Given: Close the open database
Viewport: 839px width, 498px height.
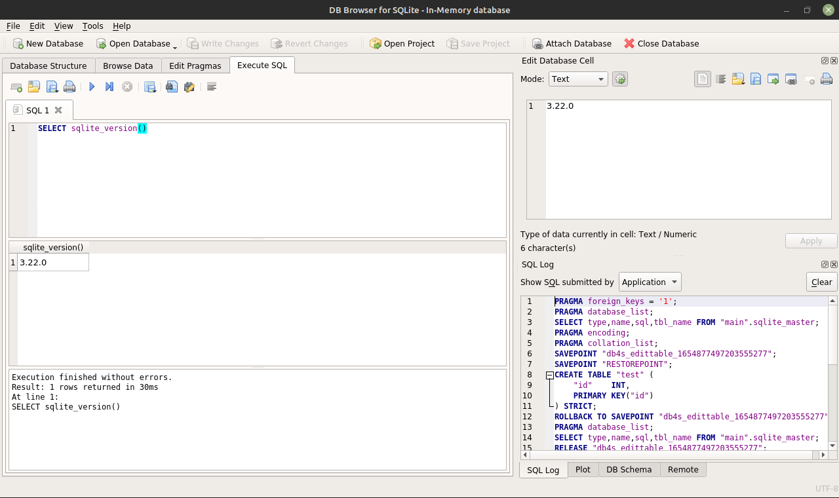Looking at the screenshot, I should [x=660, y=43].
